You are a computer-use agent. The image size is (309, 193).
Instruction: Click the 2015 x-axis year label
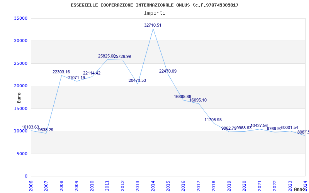click(168, 185)
